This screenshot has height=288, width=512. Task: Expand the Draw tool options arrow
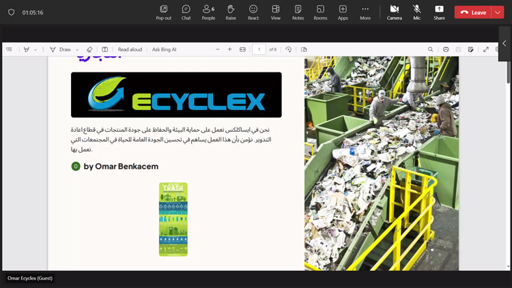point(77,50)
